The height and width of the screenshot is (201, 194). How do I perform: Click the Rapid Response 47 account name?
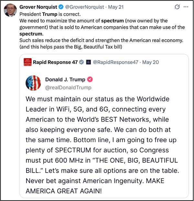click(x=55, y=62)
